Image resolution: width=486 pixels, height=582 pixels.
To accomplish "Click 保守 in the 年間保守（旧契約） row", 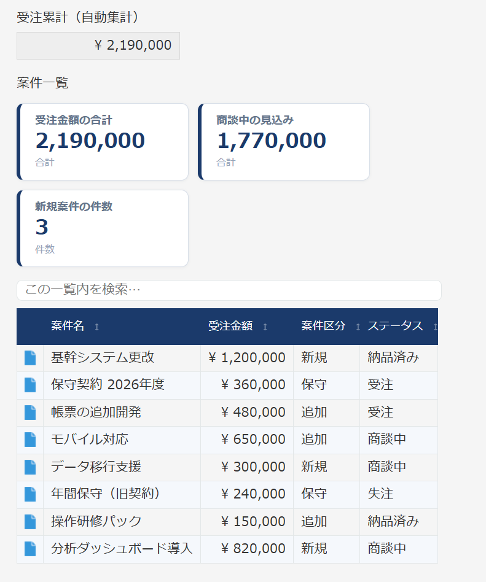I will pos(314,494).
